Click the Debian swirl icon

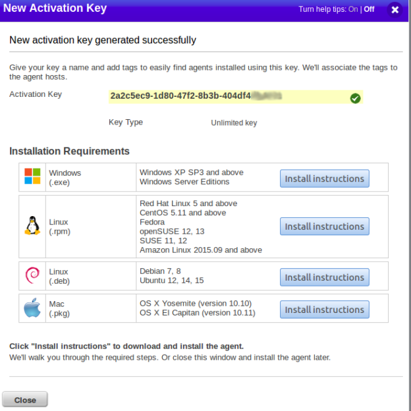point(32,275)
